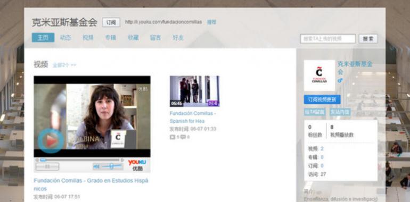Open the Fundación Comillas - Spanish for Hea title
This screenshot has width=410, height=202.
point(193,117)
